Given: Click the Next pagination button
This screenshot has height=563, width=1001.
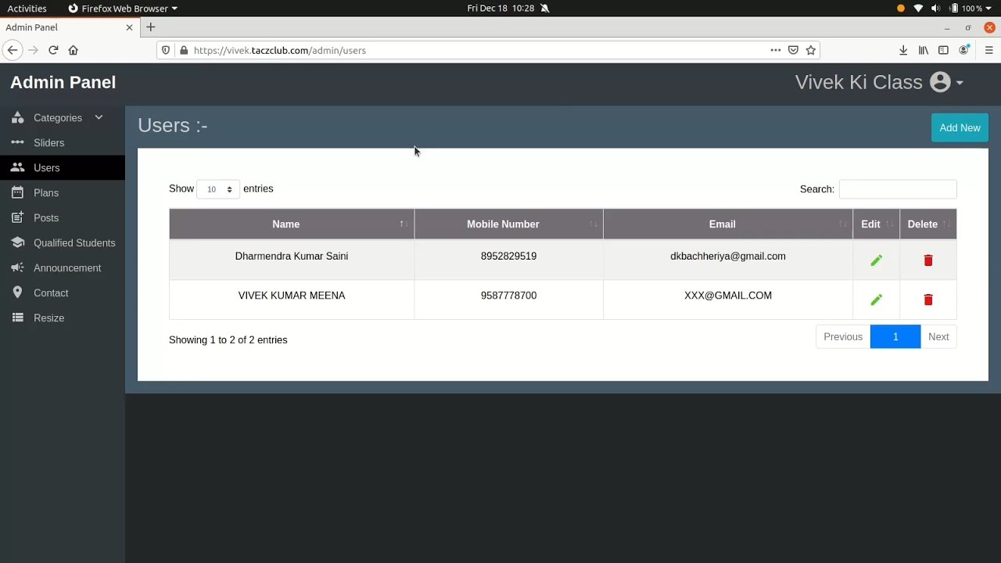Looking at the screenshot, I should click(938, 337).
